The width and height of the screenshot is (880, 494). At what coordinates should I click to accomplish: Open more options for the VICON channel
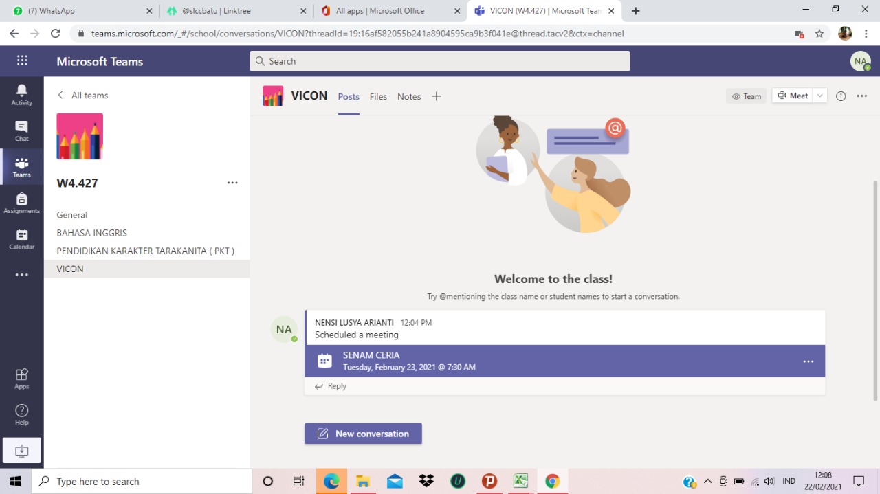862,96
